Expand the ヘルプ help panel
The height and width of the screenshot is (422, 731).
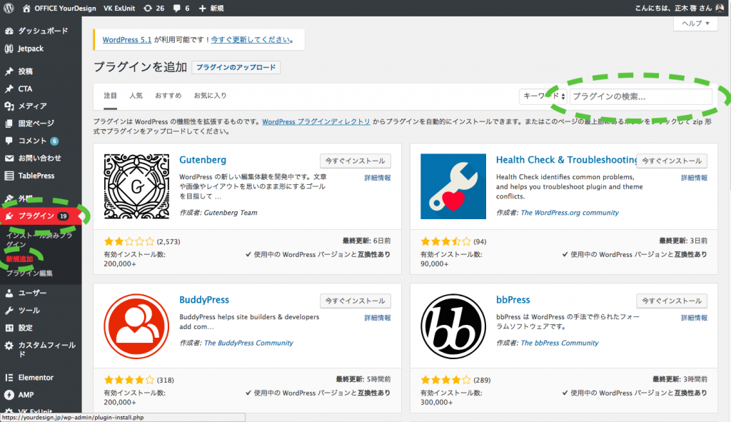(x=695, y=24)
